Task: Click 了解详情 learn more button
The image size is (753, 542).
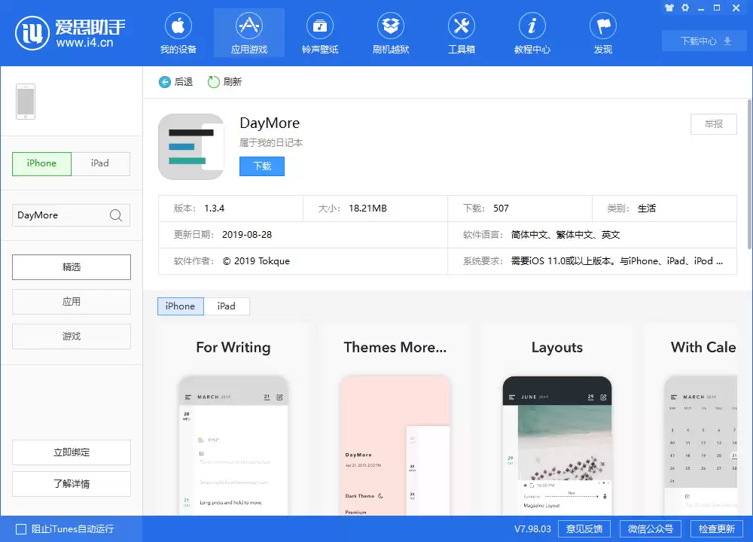Action: pyautogui.click(x=72, y=484)
